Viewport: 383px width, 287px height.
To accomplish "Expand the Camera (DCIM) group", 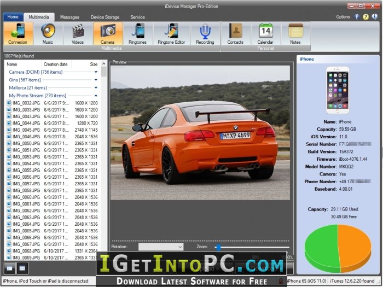I will coord(96,72).
